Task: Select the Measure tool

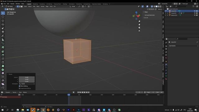Action: [x=3, y=40]
